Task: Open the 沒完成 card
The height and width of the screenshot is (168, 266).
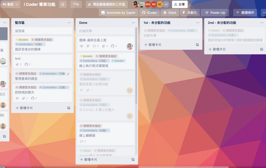Action: 42,31
